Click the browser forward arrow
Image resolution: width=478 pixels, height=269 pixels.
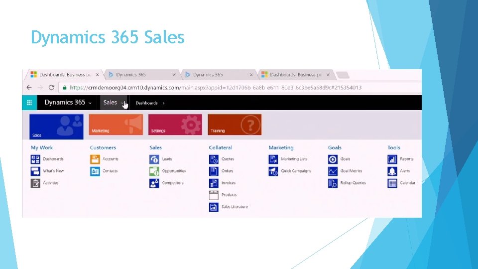[40, 88]
